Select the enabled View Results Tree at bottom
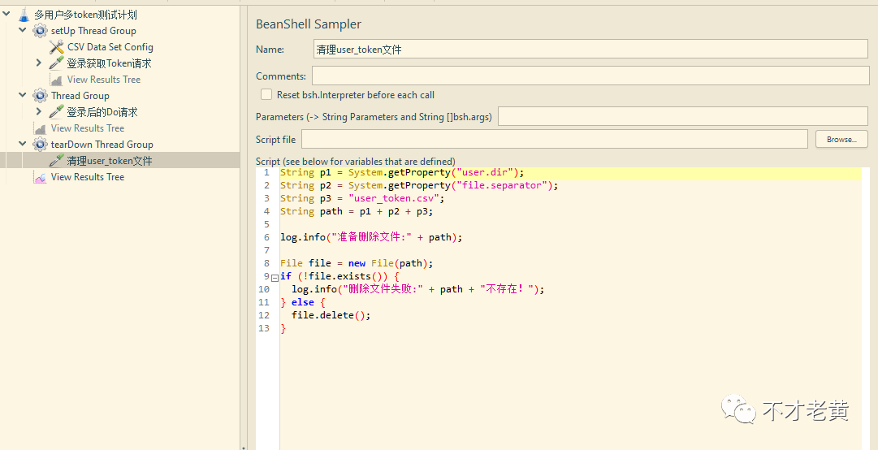The image size is (878, 450). tap(88, 177)
